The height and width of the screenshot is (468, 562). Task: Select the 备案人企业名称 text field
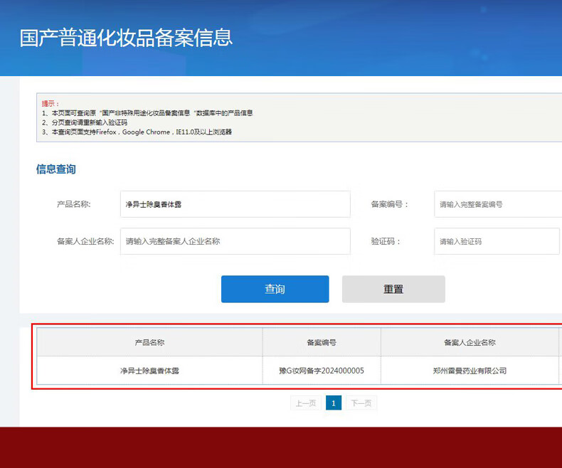click(235, 241)
